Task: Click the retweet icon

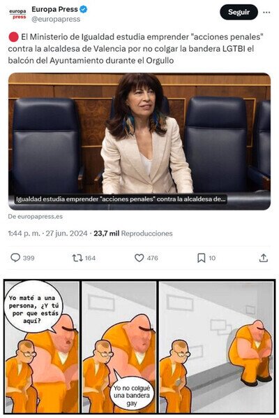Action: coord(77,258)
